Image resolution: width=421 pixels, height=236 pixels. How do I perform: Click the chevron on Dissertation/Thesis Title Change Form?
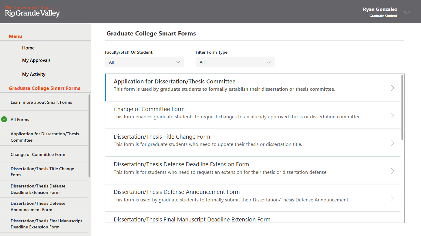pyautogui.click(x=392, y=143)
